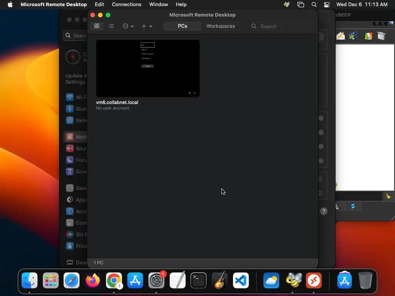Click the network globe icon in eBEEP toolbar
395x296 pixels.
[x=353, y=36]
